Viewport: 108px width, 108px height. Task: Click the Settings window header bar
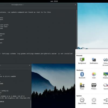(92, 51)
